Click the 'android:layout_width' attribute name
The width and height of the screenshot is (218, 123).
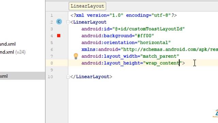[110, 56]
